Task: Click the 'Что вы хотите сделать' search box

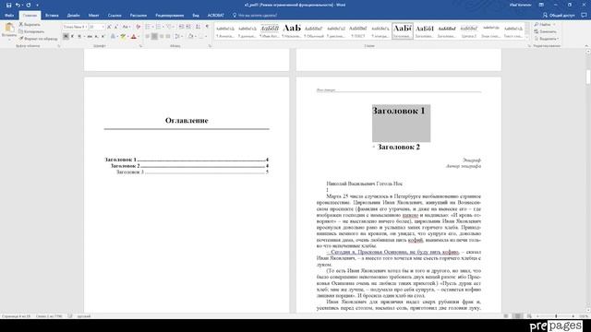Action: click(255, 16)
